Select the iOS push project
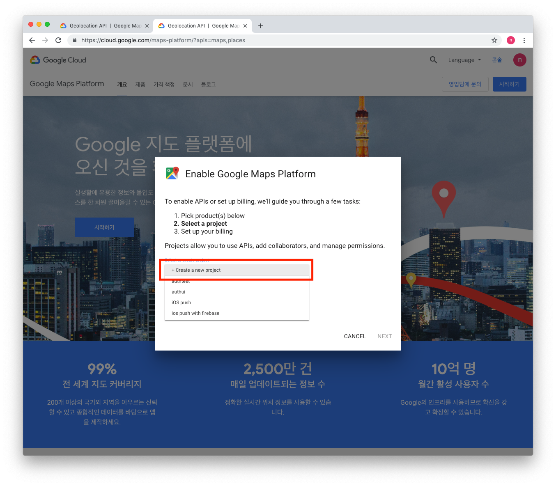Viewport: 556px width, 486px height. [x=237, y=303]
